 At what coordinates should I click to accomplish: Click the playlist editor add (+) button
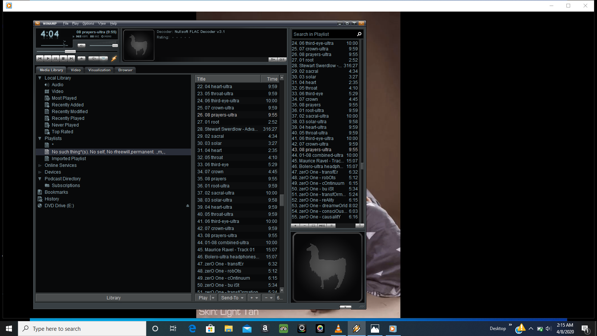tap(295, 225)
